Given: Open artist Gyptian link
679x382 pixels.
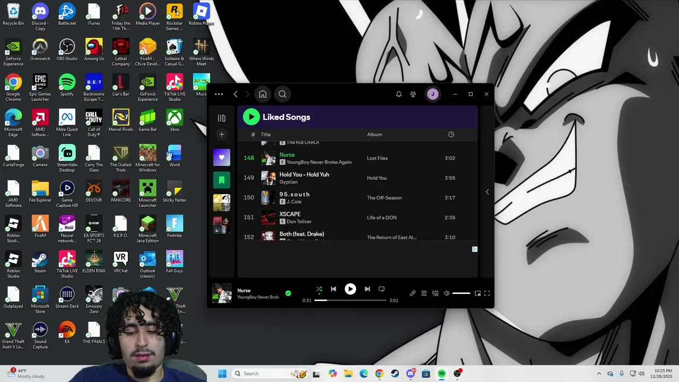Looking at the screenshot, I should (x=288, y=182).
